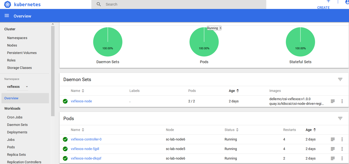Screen dimensions: 349x164
Task: Open Storage Classes page
Action: coord(19,68)
